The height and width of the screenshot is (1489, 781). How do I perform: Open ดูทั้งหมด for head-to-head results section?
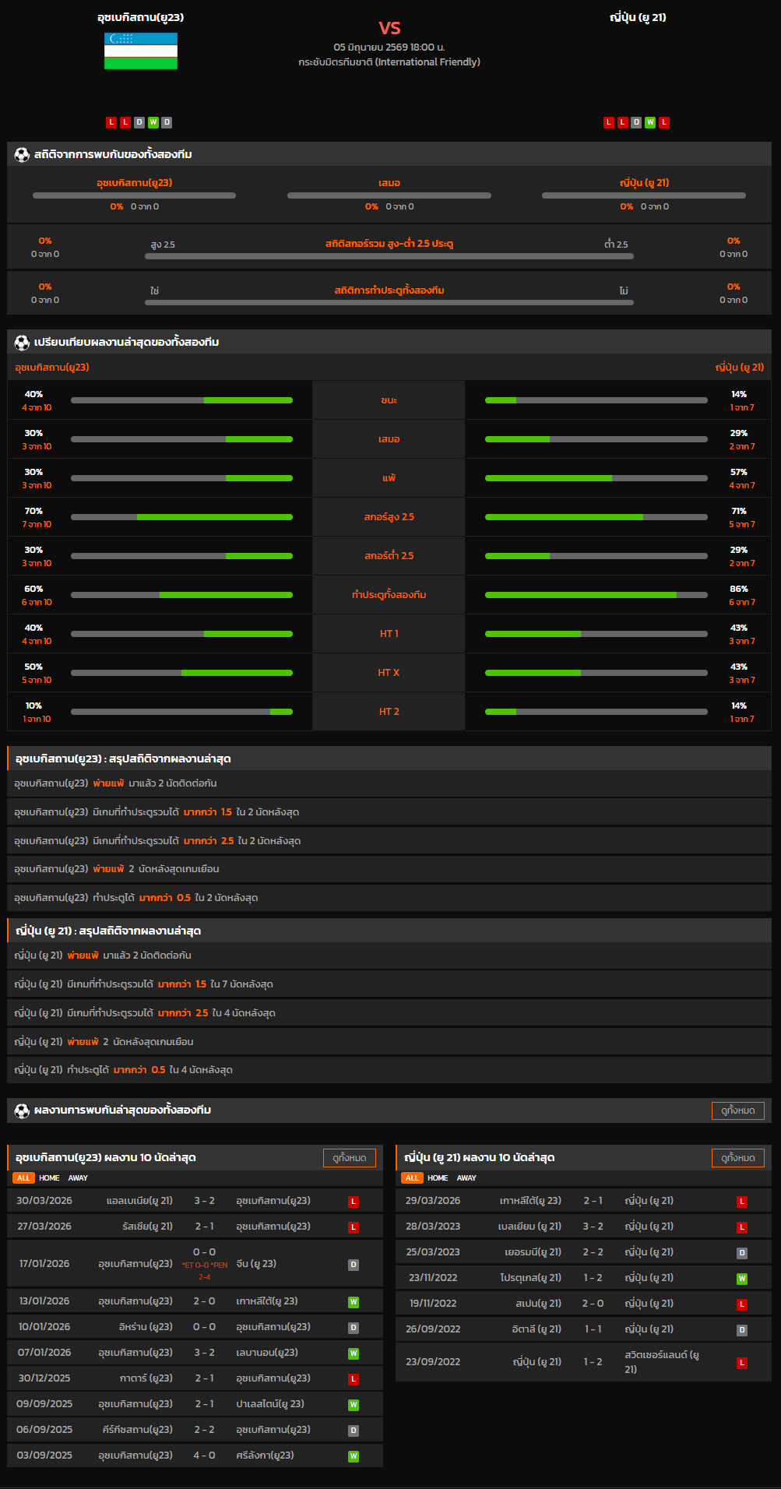pyautogui.click(x=738, y=1111)
